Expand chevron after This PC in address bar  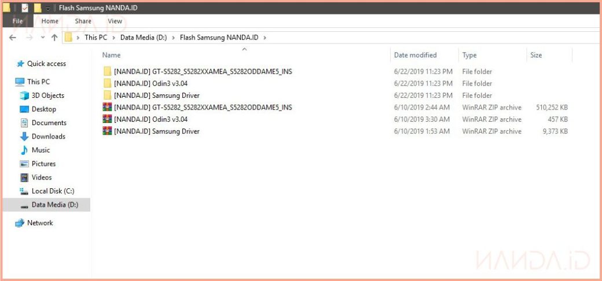113,38
